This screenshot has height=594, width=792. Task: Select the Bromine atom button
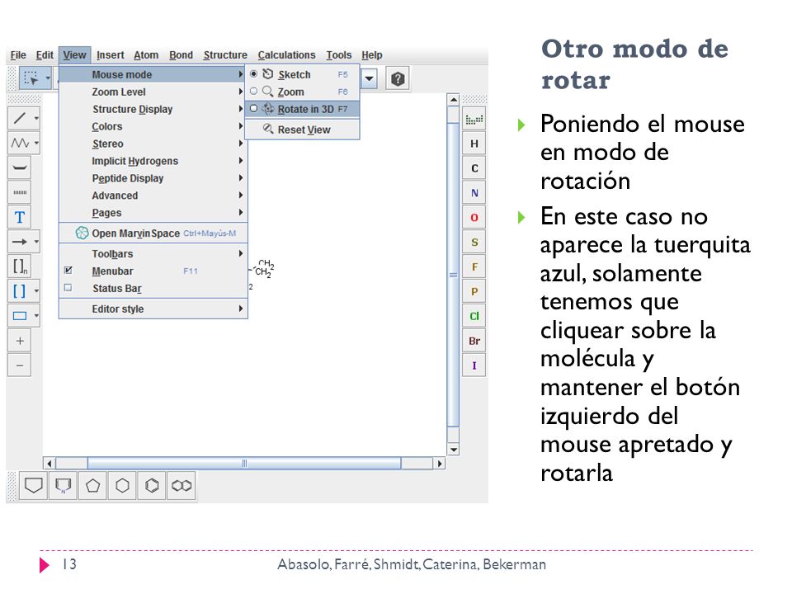(x=474, y=341)
